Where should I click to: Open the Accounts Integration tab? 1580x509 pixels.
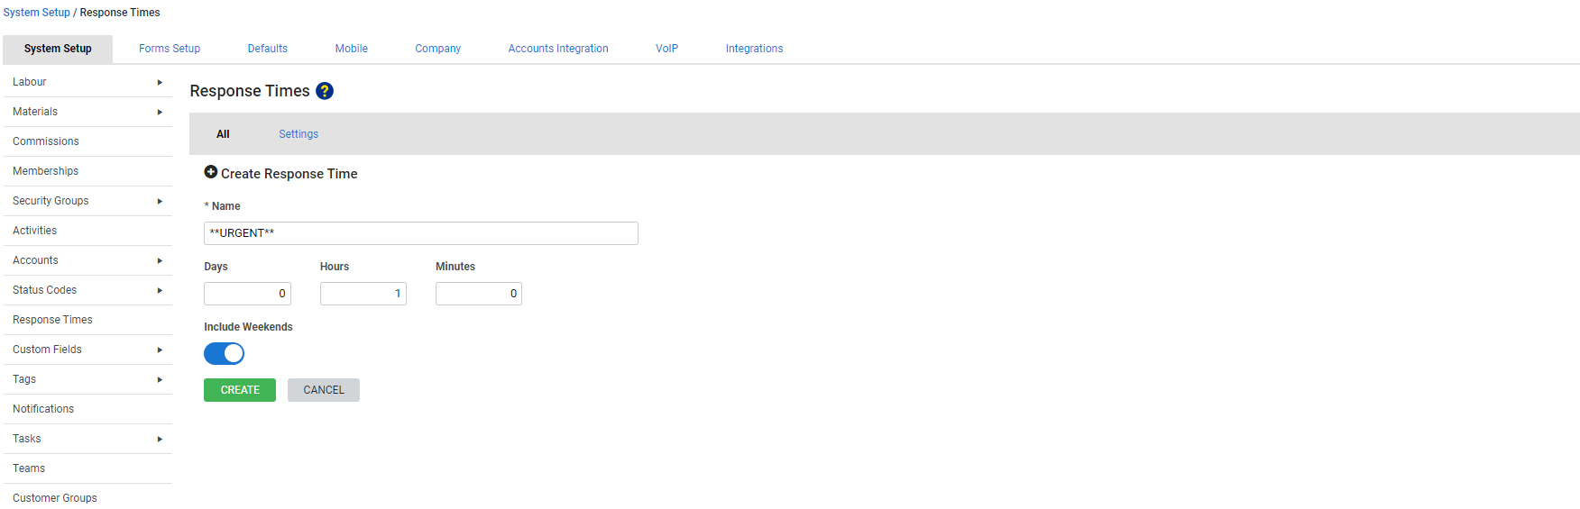557,49
